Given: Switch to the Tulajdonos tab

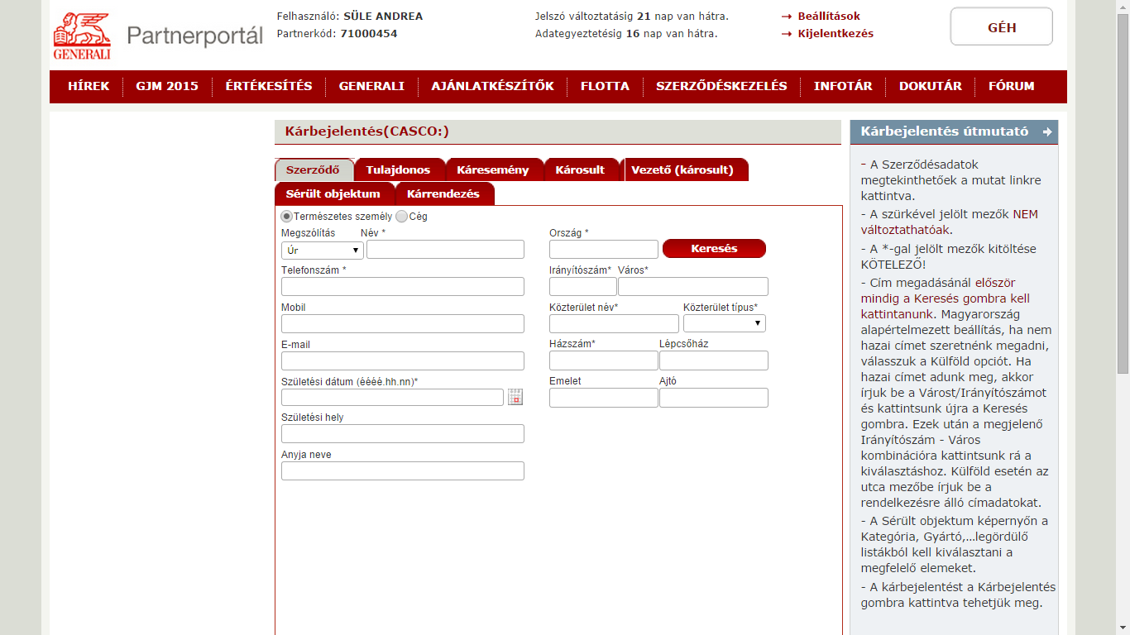Looking at the screenshot, I should (399, 169).
